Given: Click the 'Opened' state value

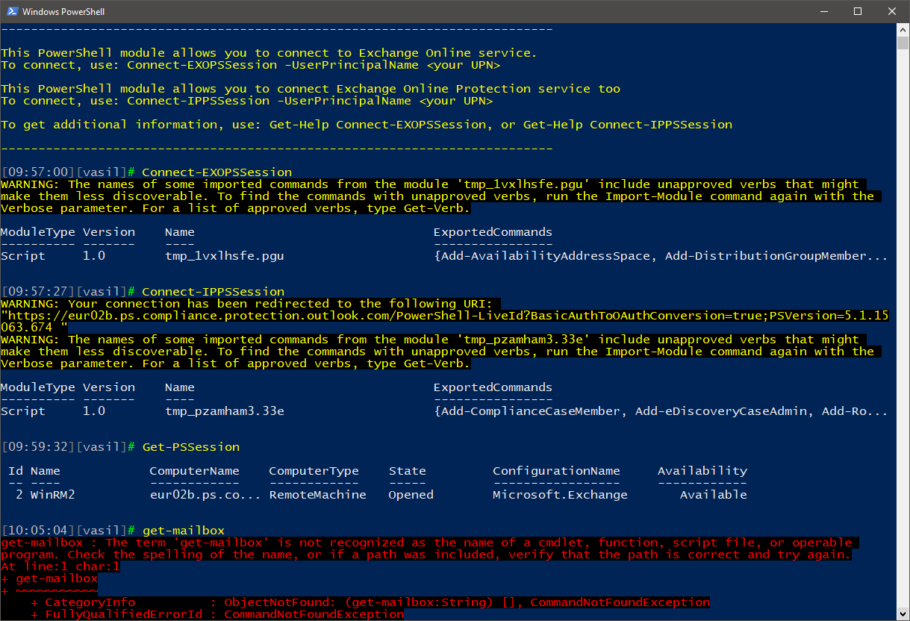Looking at the screenshot, I should tap(411, 495).
